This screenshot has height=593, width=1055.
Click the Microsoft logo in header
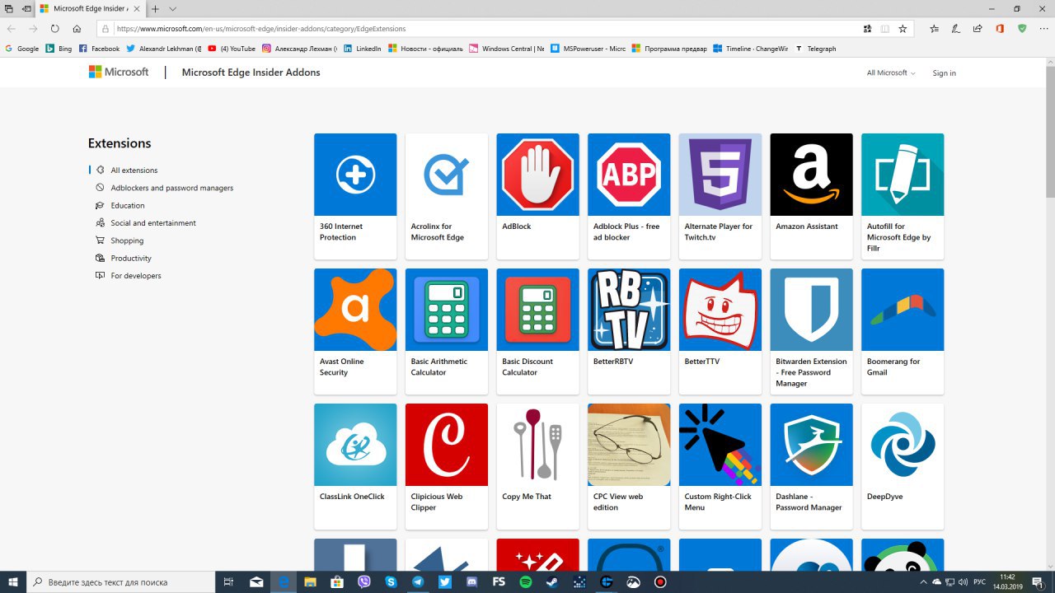(x=119, y=72)
